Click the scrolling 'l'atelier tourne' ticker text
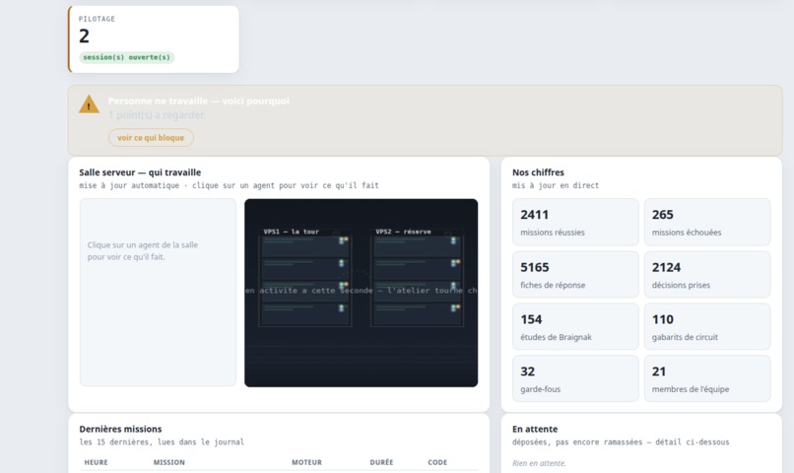 pyautogui.click(x=426, y=291)
